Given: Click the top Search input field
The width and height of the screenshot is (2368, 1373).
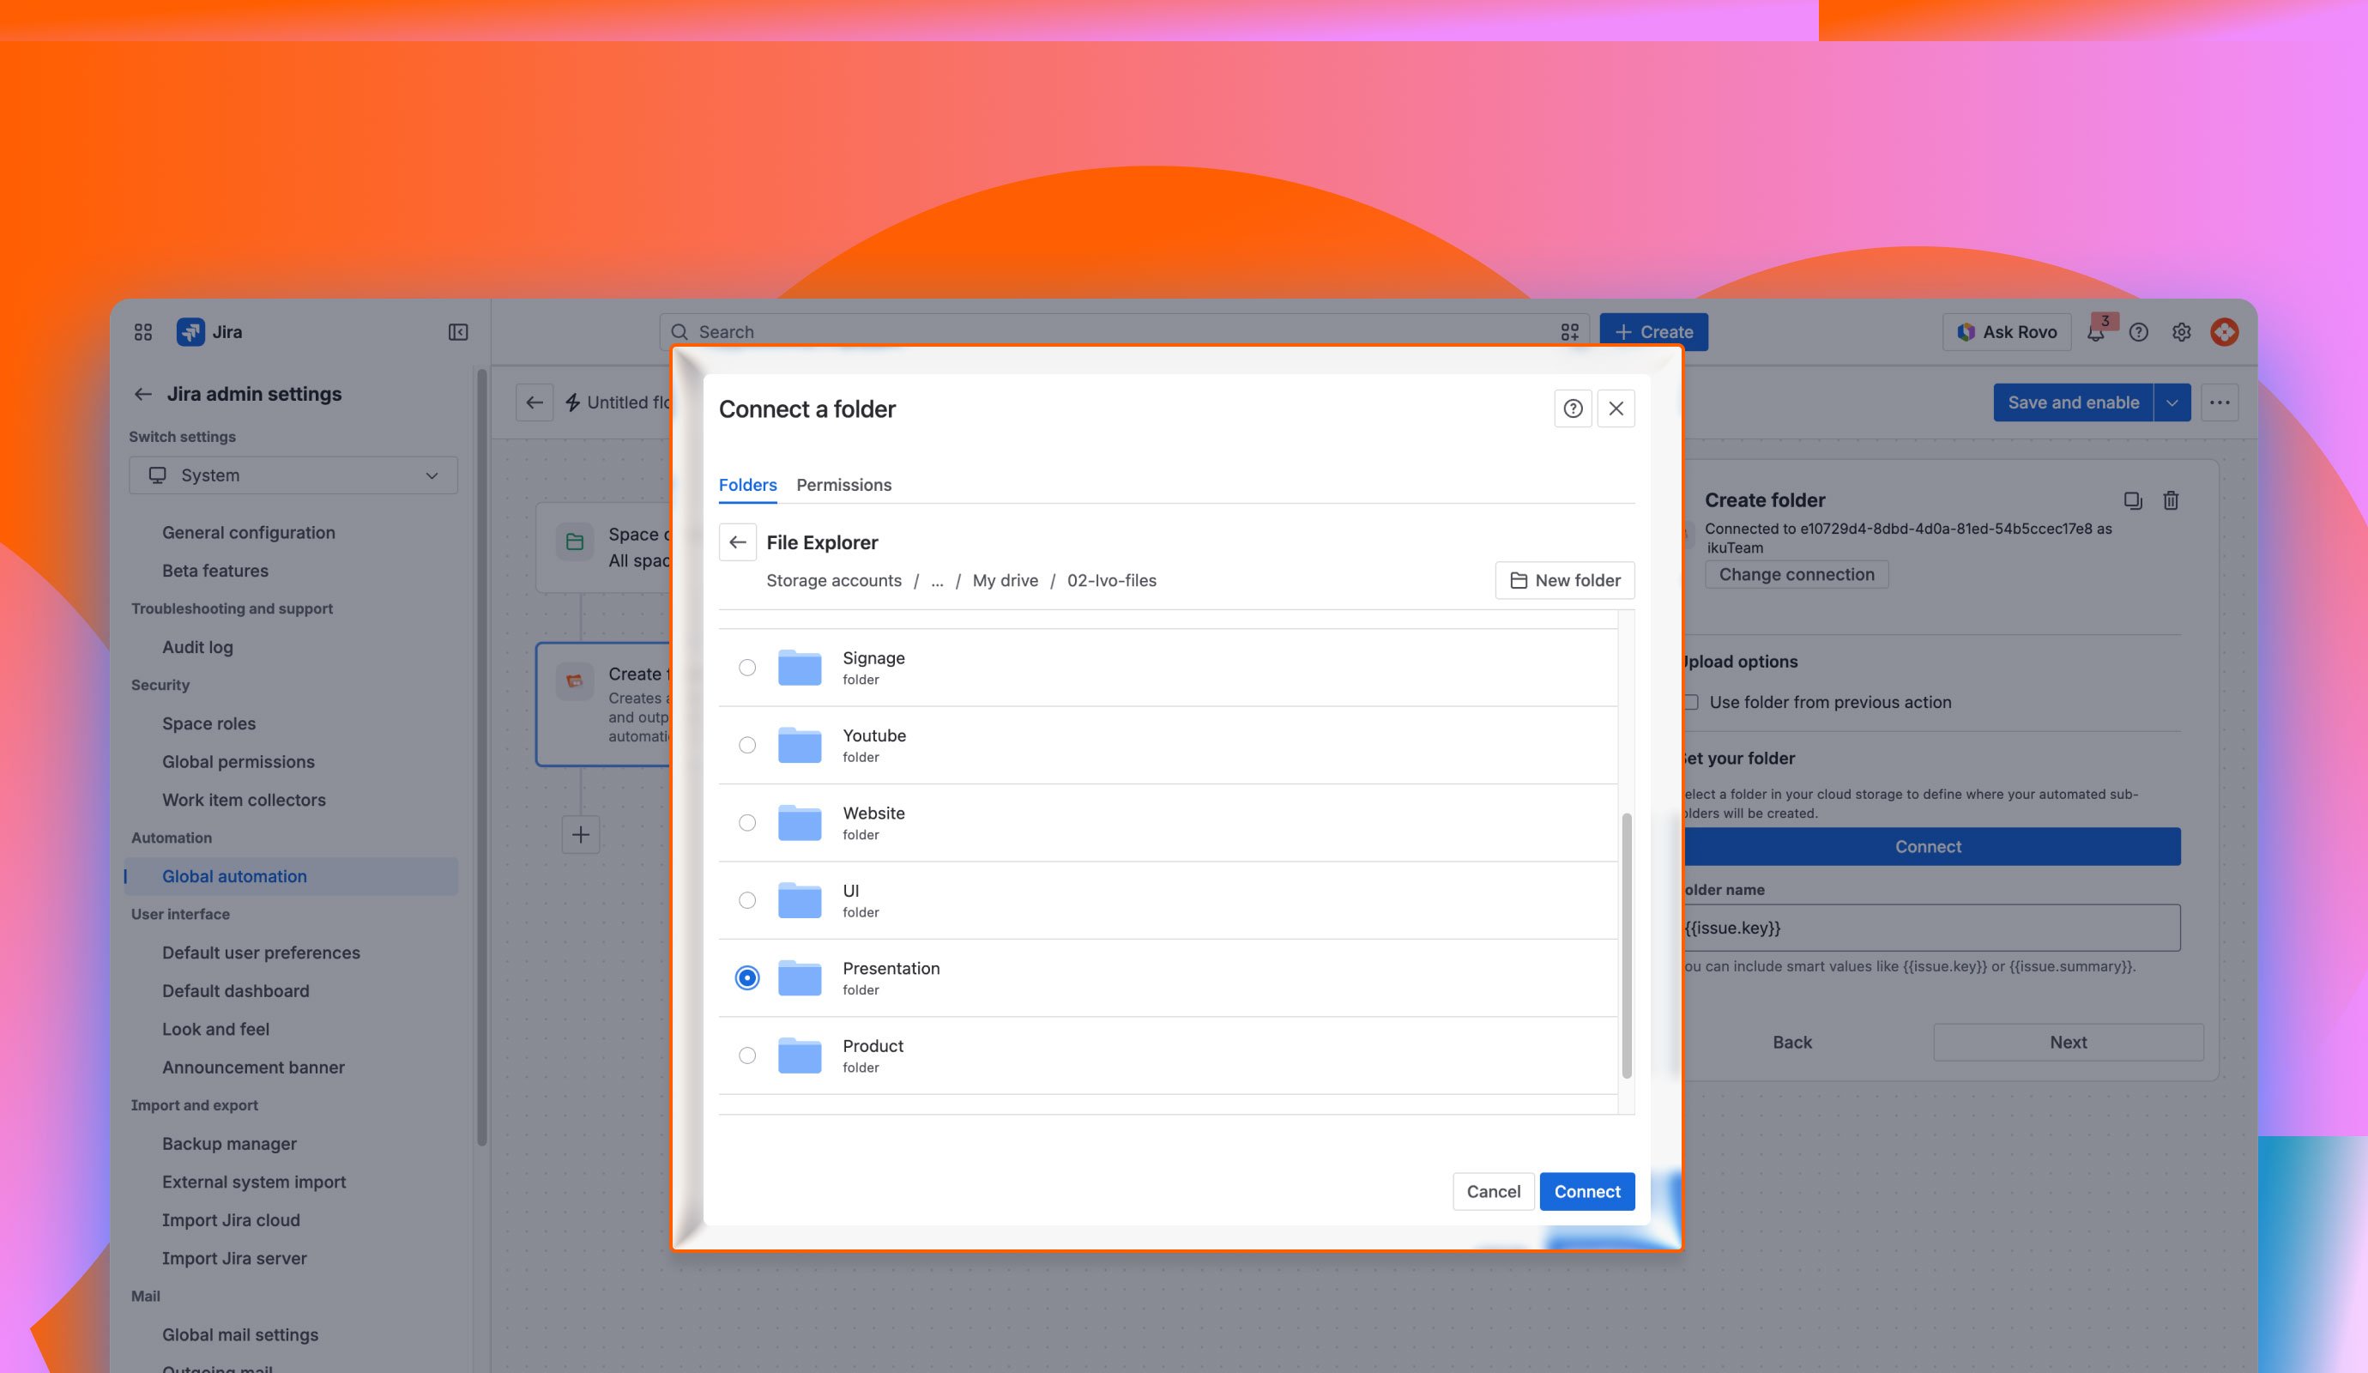Looking at the screenshot, I should pyautogui.click(x=1124, y=332).
